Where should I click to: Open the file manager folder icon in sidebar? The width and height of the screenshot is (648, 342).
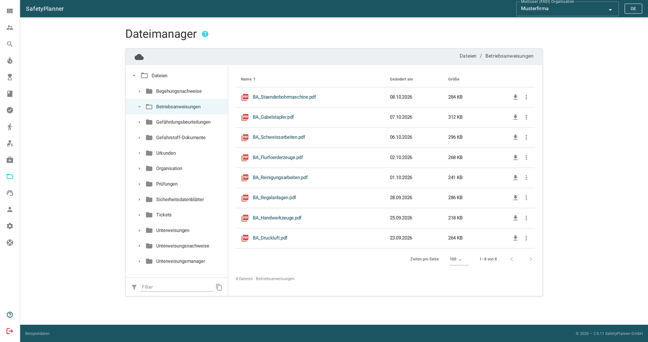[x=10, y=176]
